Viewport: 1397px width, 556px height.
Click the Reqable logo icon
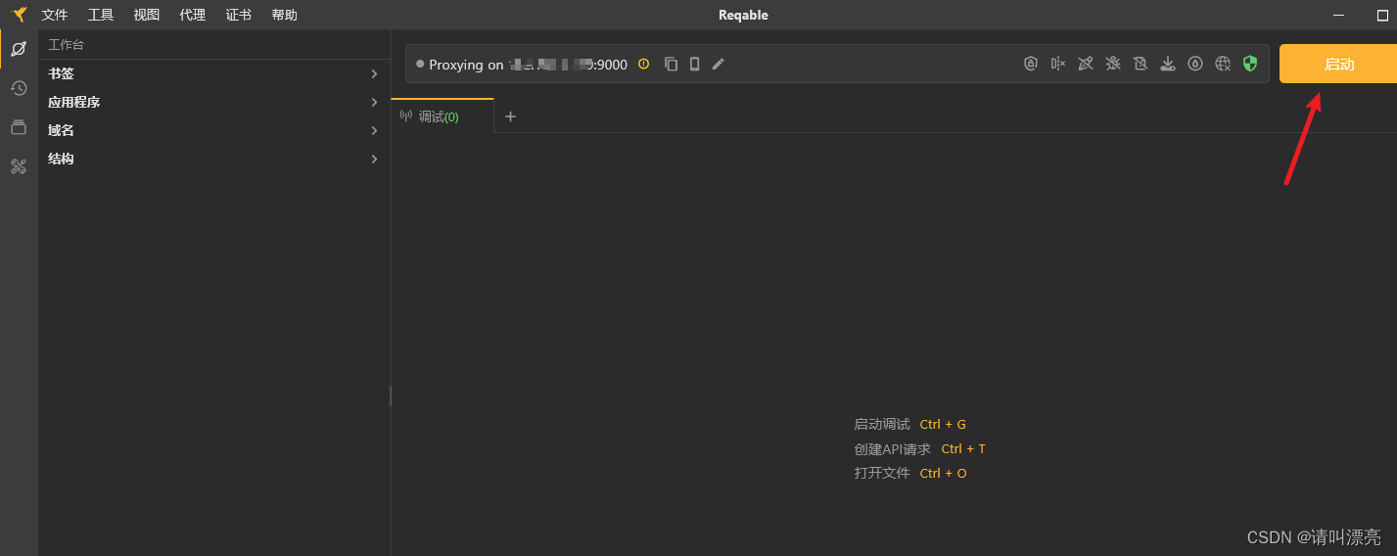(20, 15)
